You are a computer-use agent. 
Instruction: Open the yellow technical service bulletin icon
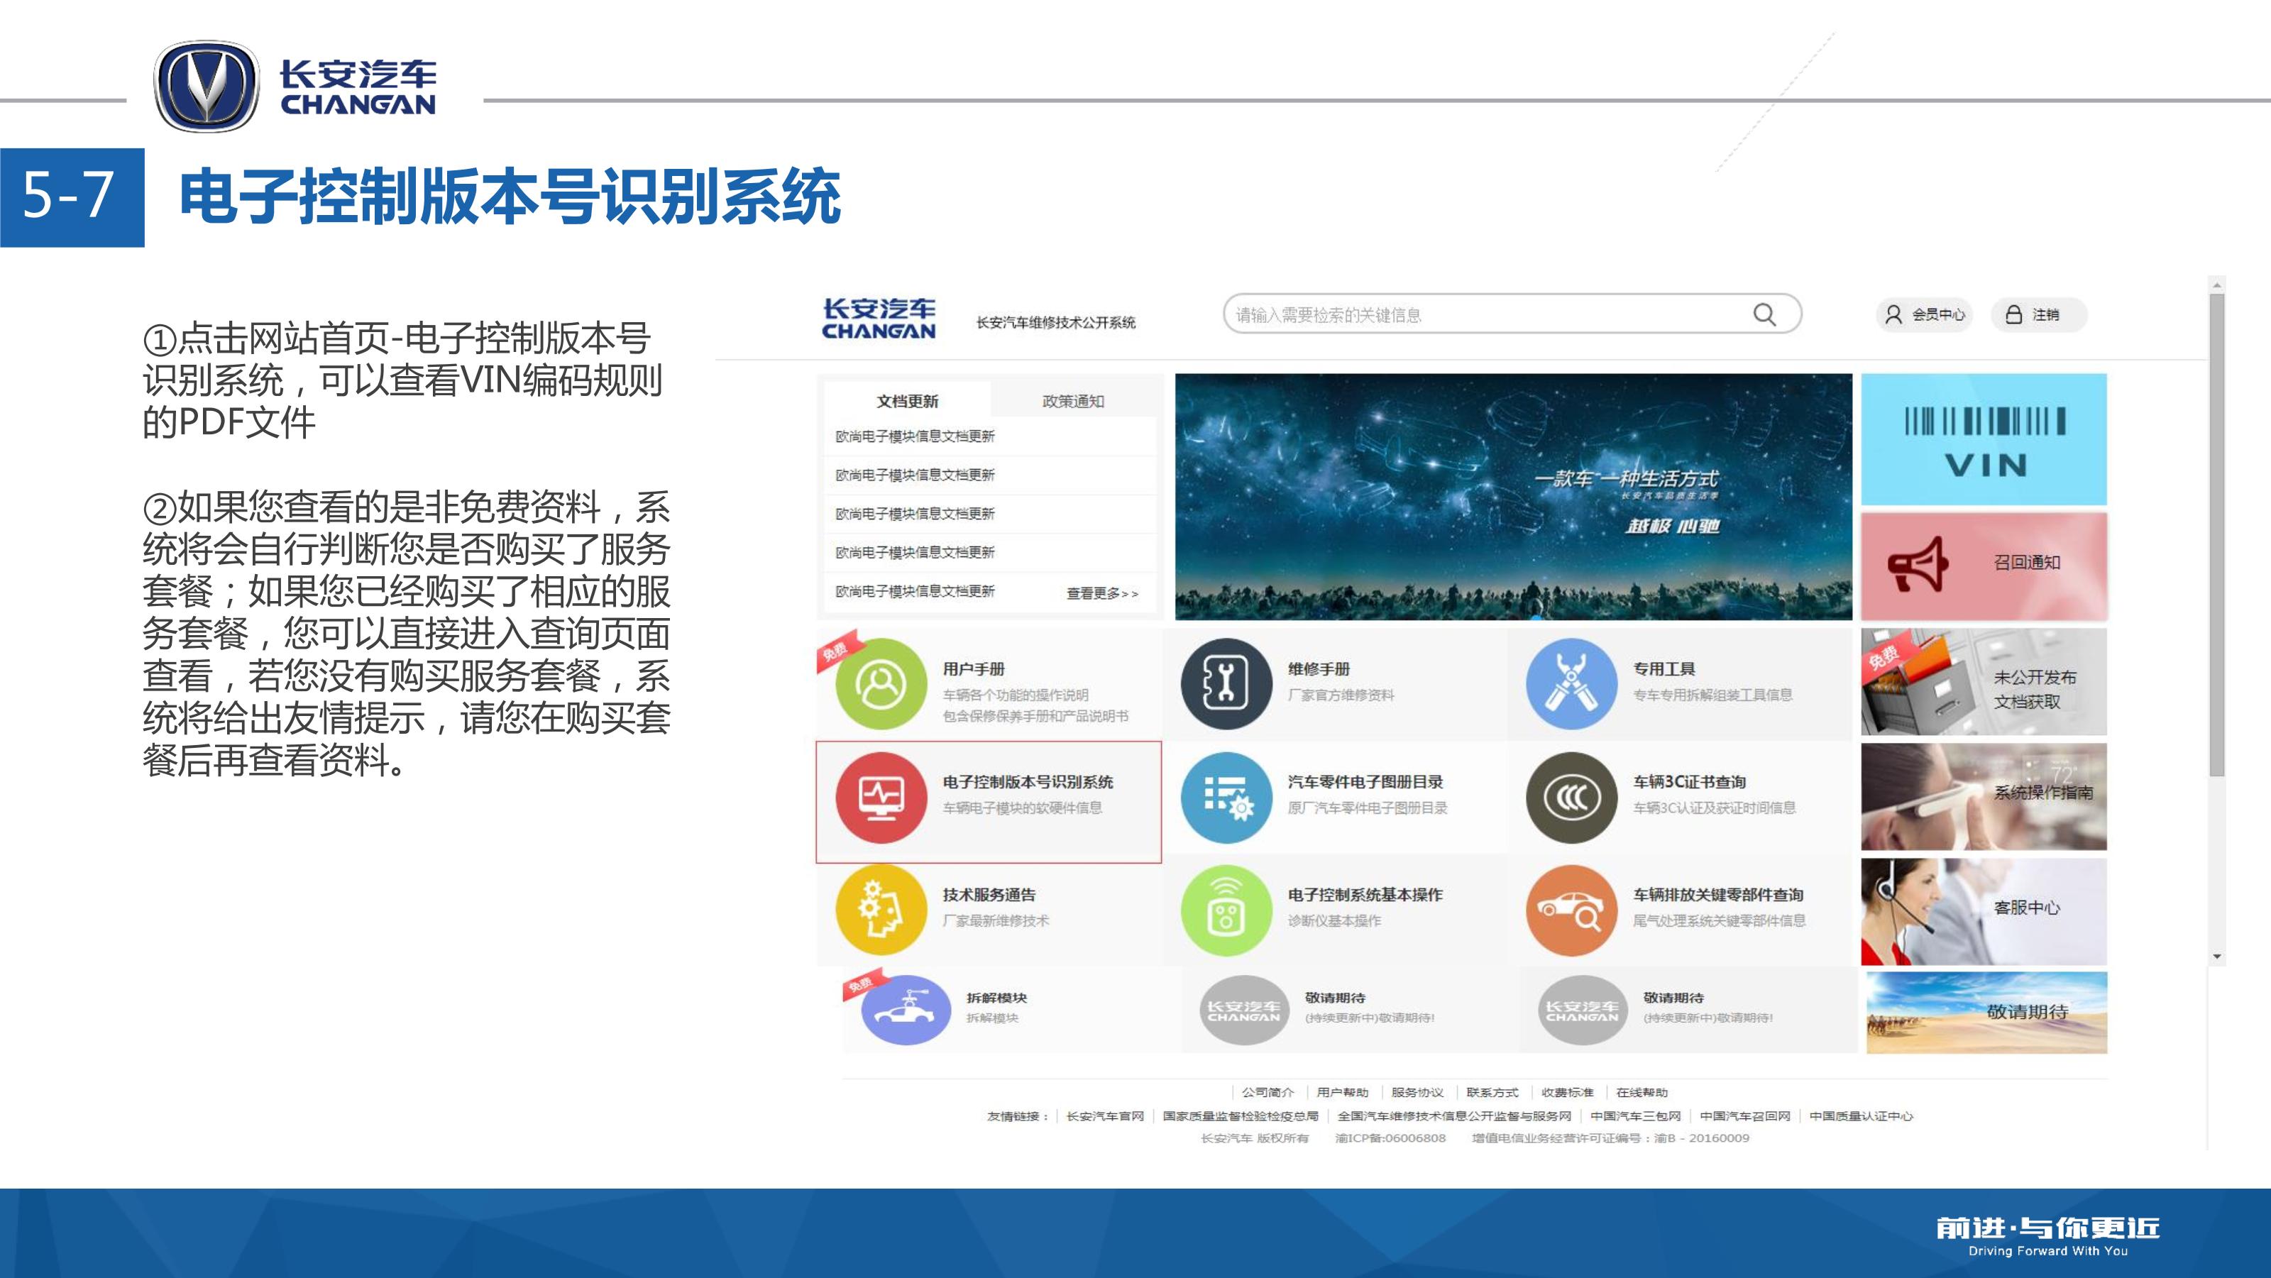[x=881, y=910]
